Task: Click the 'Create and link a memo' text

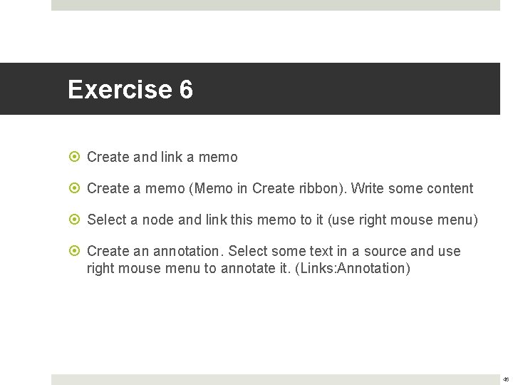Action: 162,157
